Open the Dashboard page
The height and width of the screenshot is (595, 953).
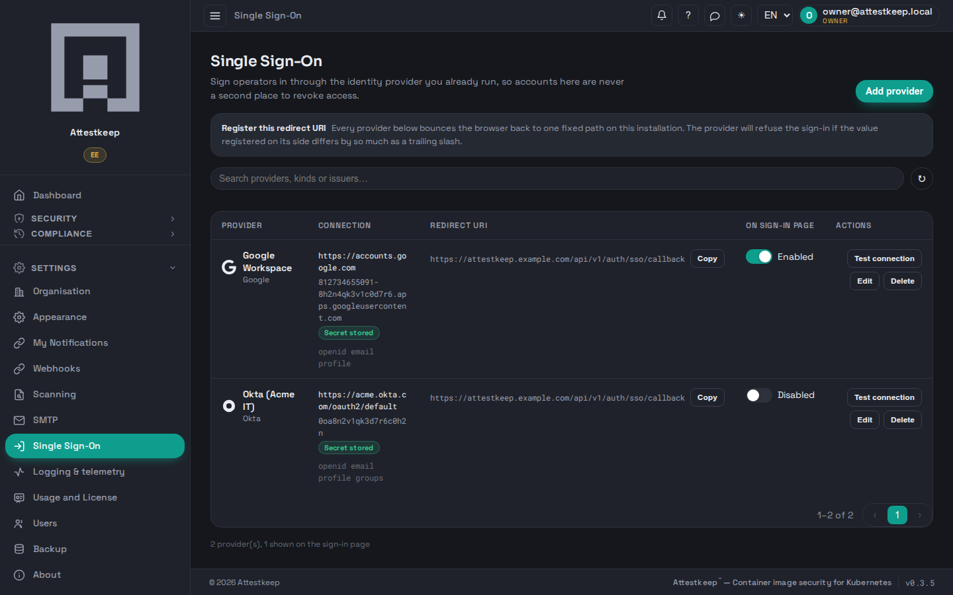coord(95,195)
